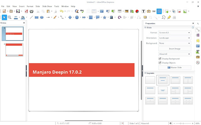201x125 pixels.
Task: Toggle the Display Grid icon
Action: click(88, 11)
